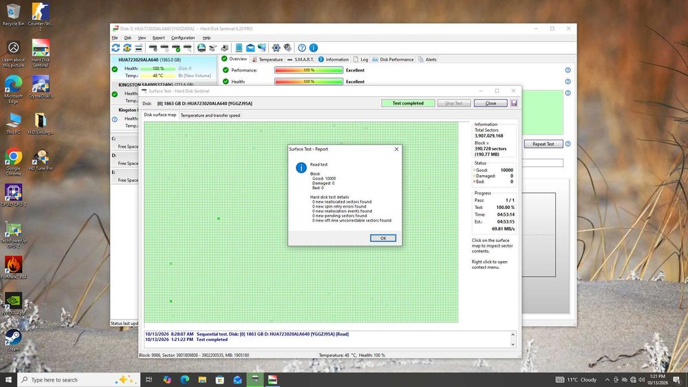Select the S.M.A.R.T. tab
This screenshot has height=387, width=688.
tap(301, 60)
